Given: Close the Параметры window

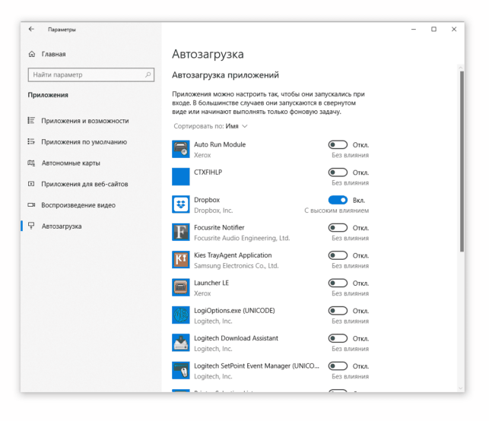Looking at the screenshot, I should (454, 29).
